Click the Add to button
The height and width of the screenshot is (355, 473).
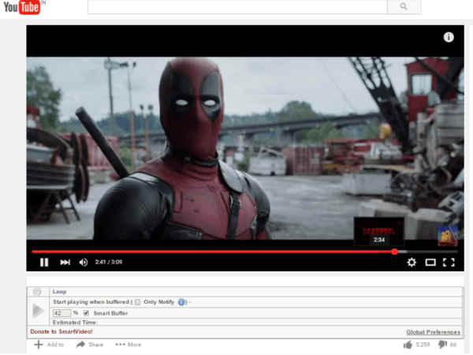tap(49, 345)
